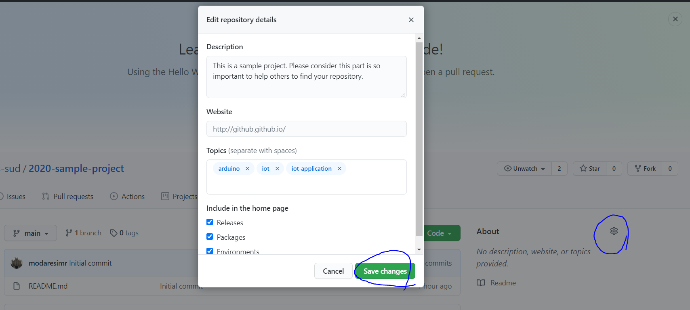
Task: Open the 2020-sample-project repository link
Action: tap(76, 168)
